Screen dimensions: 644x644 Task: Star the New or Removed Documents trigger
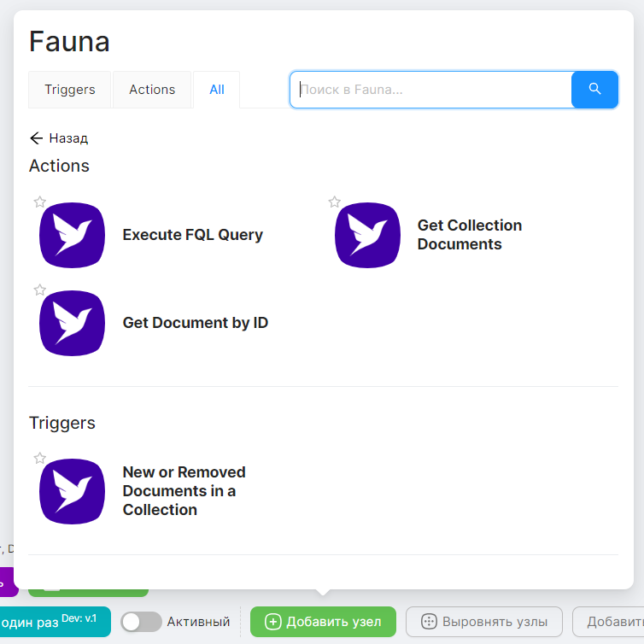40,459
